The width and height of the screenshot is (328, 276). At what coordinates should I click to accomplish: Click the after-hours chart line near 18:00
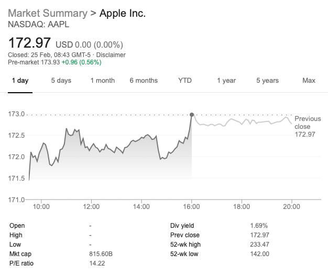(241, 123)
